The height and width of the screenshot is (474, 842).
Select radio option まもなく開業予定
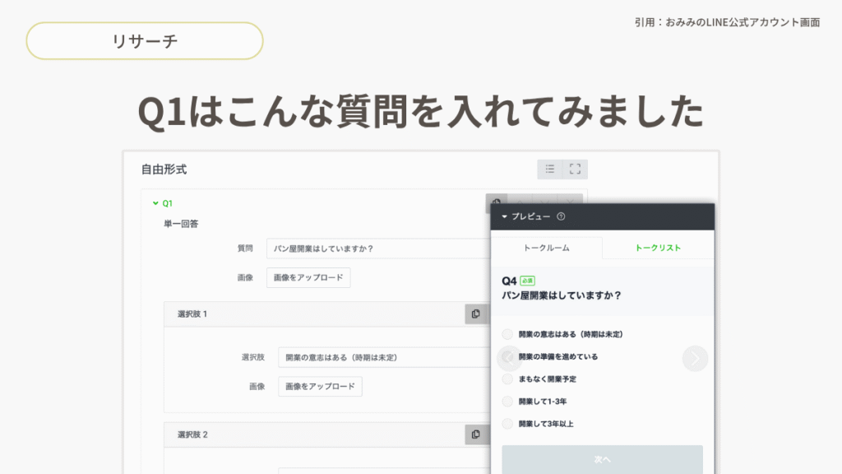[x=507, y=379]
